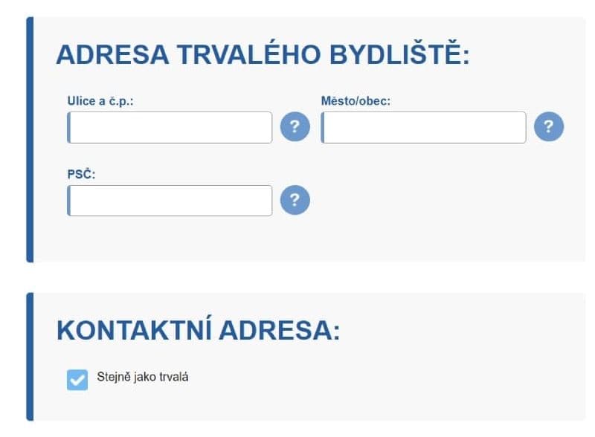Click the PSČ: field label
The width and height of the screenshot is (595, 437).
(x=81, y=174)
